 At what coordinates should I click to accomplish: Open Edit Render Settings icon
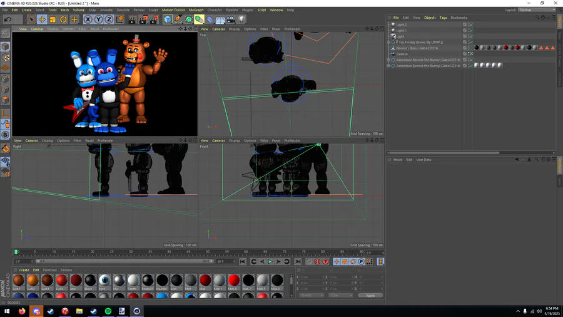click(x=154, y=19)
